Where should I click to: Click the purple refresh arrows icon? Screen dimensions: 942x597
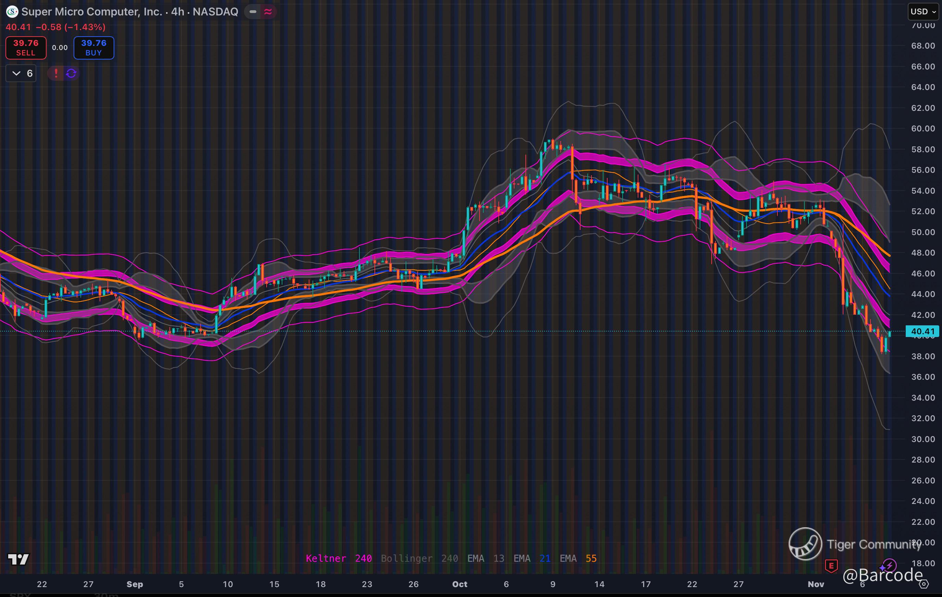click(71, 74)
